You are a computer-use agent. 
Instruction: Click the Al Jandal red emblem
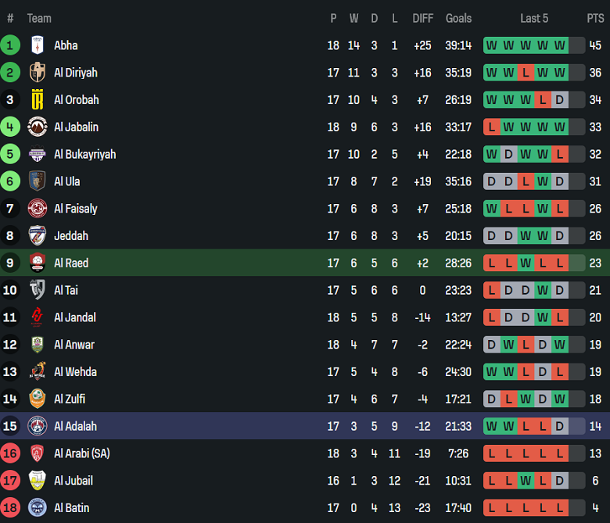(x=38, y=317)
